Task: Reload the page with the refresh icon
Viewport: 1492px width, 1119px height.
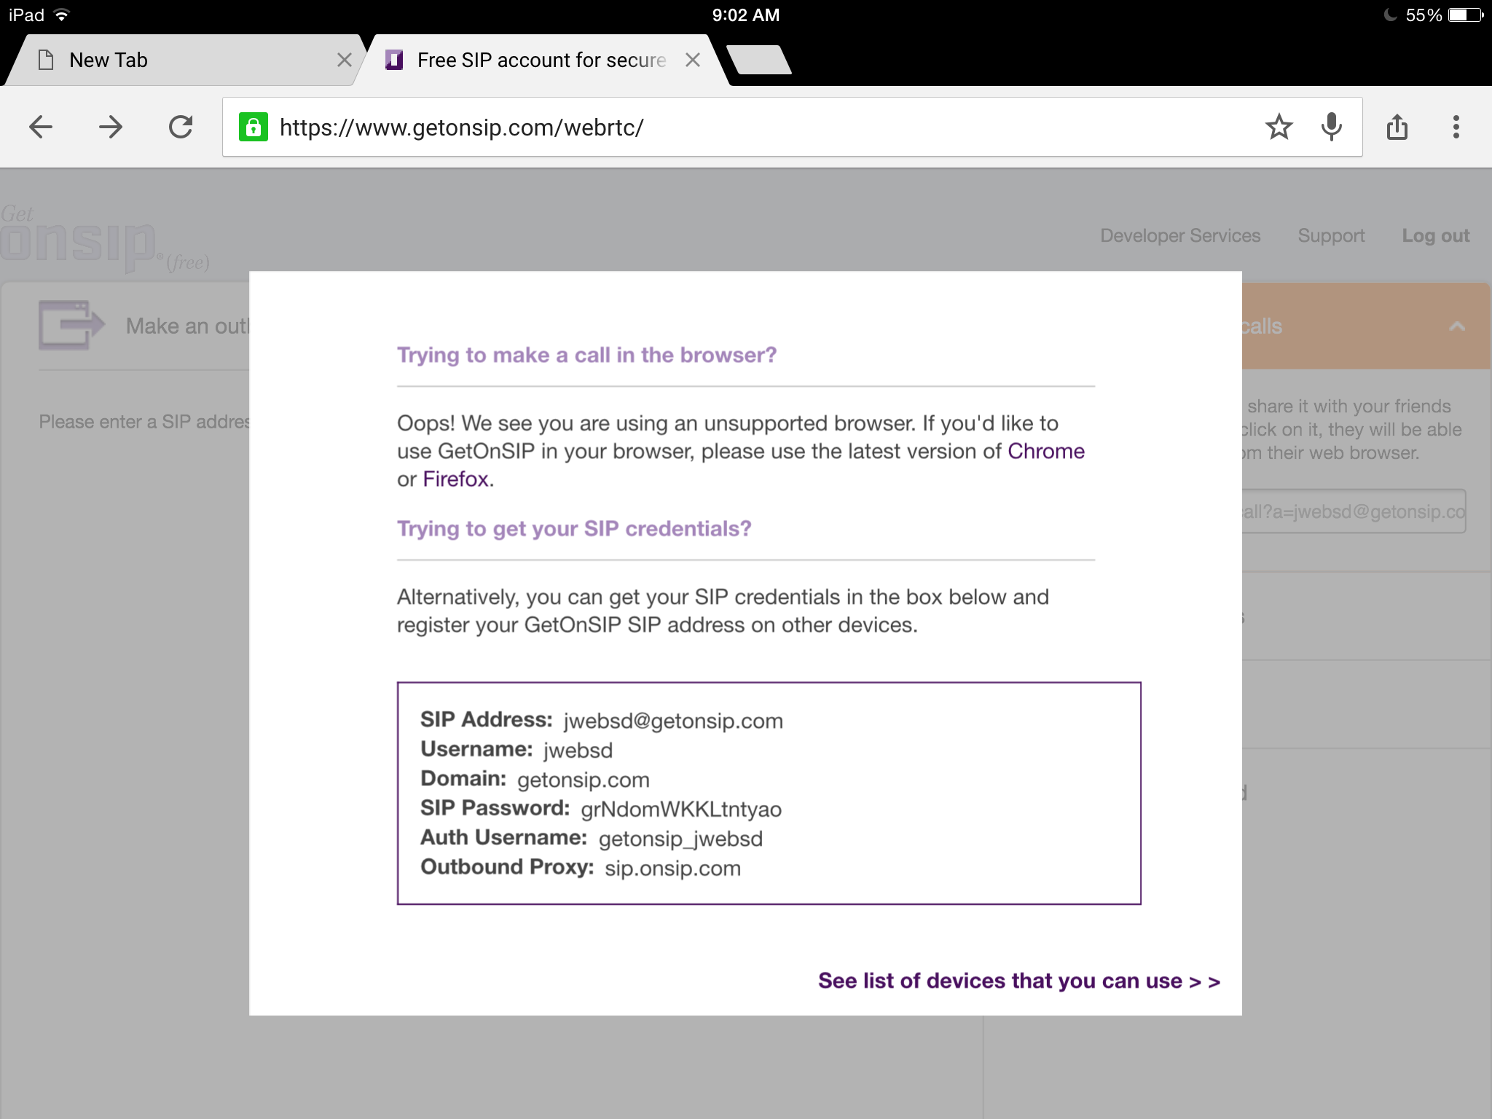Action: coord(181,127)
